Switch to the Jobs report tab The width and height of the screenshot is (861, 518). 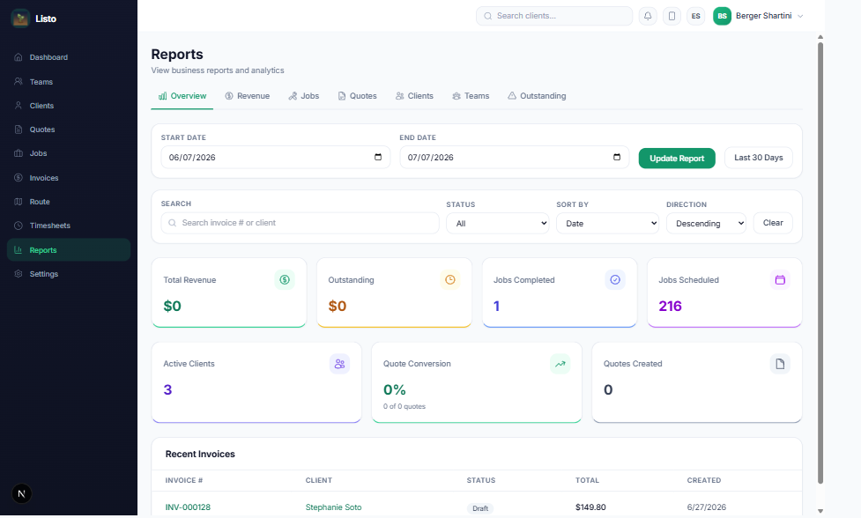coord(304,96)
